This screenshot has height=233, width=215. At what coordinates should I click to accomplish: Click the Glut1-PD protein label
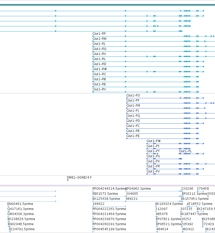click(x=133, y=121)
